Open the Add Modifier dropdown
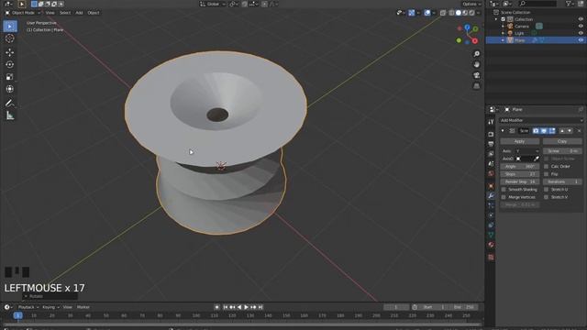587x330 pixels. point(541,120)
